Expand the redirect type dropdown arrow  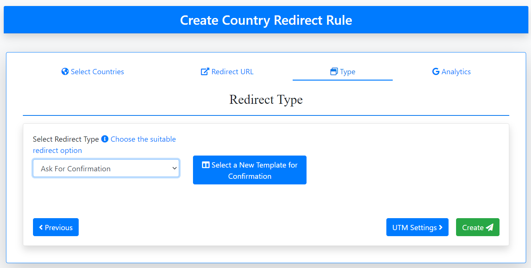pos(174,169)
